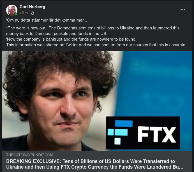The image size is (194, 172).
Task: Open the three-dot post options menu
Action: click(x=183, y=10)
